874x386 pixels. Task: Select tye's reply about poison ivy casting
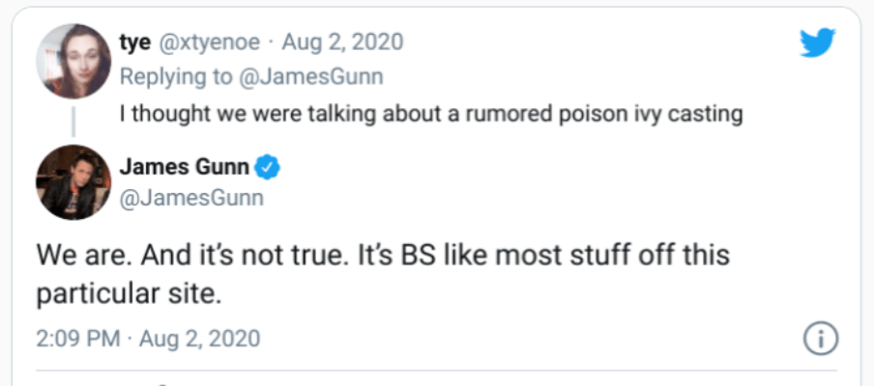pos(430,113)
